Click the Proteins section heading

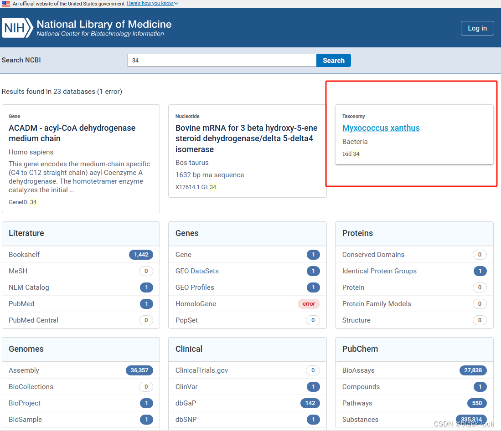(357, 233)
